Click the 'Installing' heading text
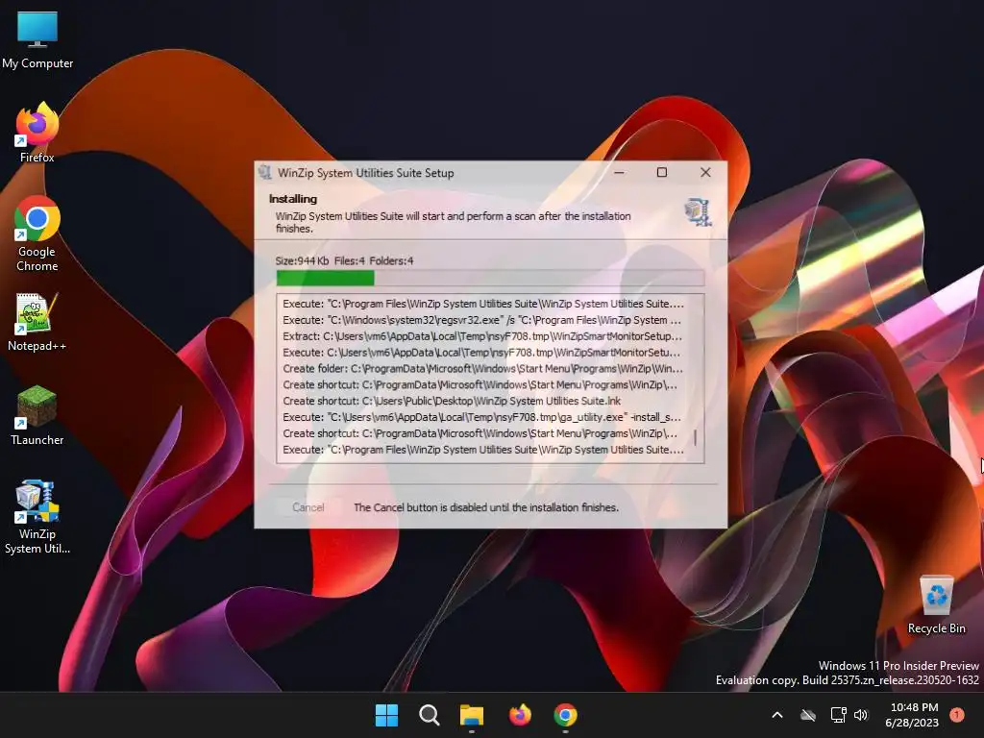This screenshot has height=738, width=984. tap(293, 199)
